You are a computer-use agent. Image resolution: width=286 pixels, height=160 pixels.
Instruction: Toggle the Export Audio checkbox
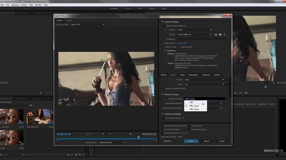click(180, 47)
